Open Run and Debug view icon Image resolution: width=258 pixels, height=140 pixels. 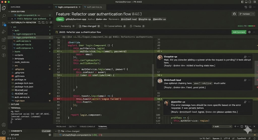click(x=4, y=32)
